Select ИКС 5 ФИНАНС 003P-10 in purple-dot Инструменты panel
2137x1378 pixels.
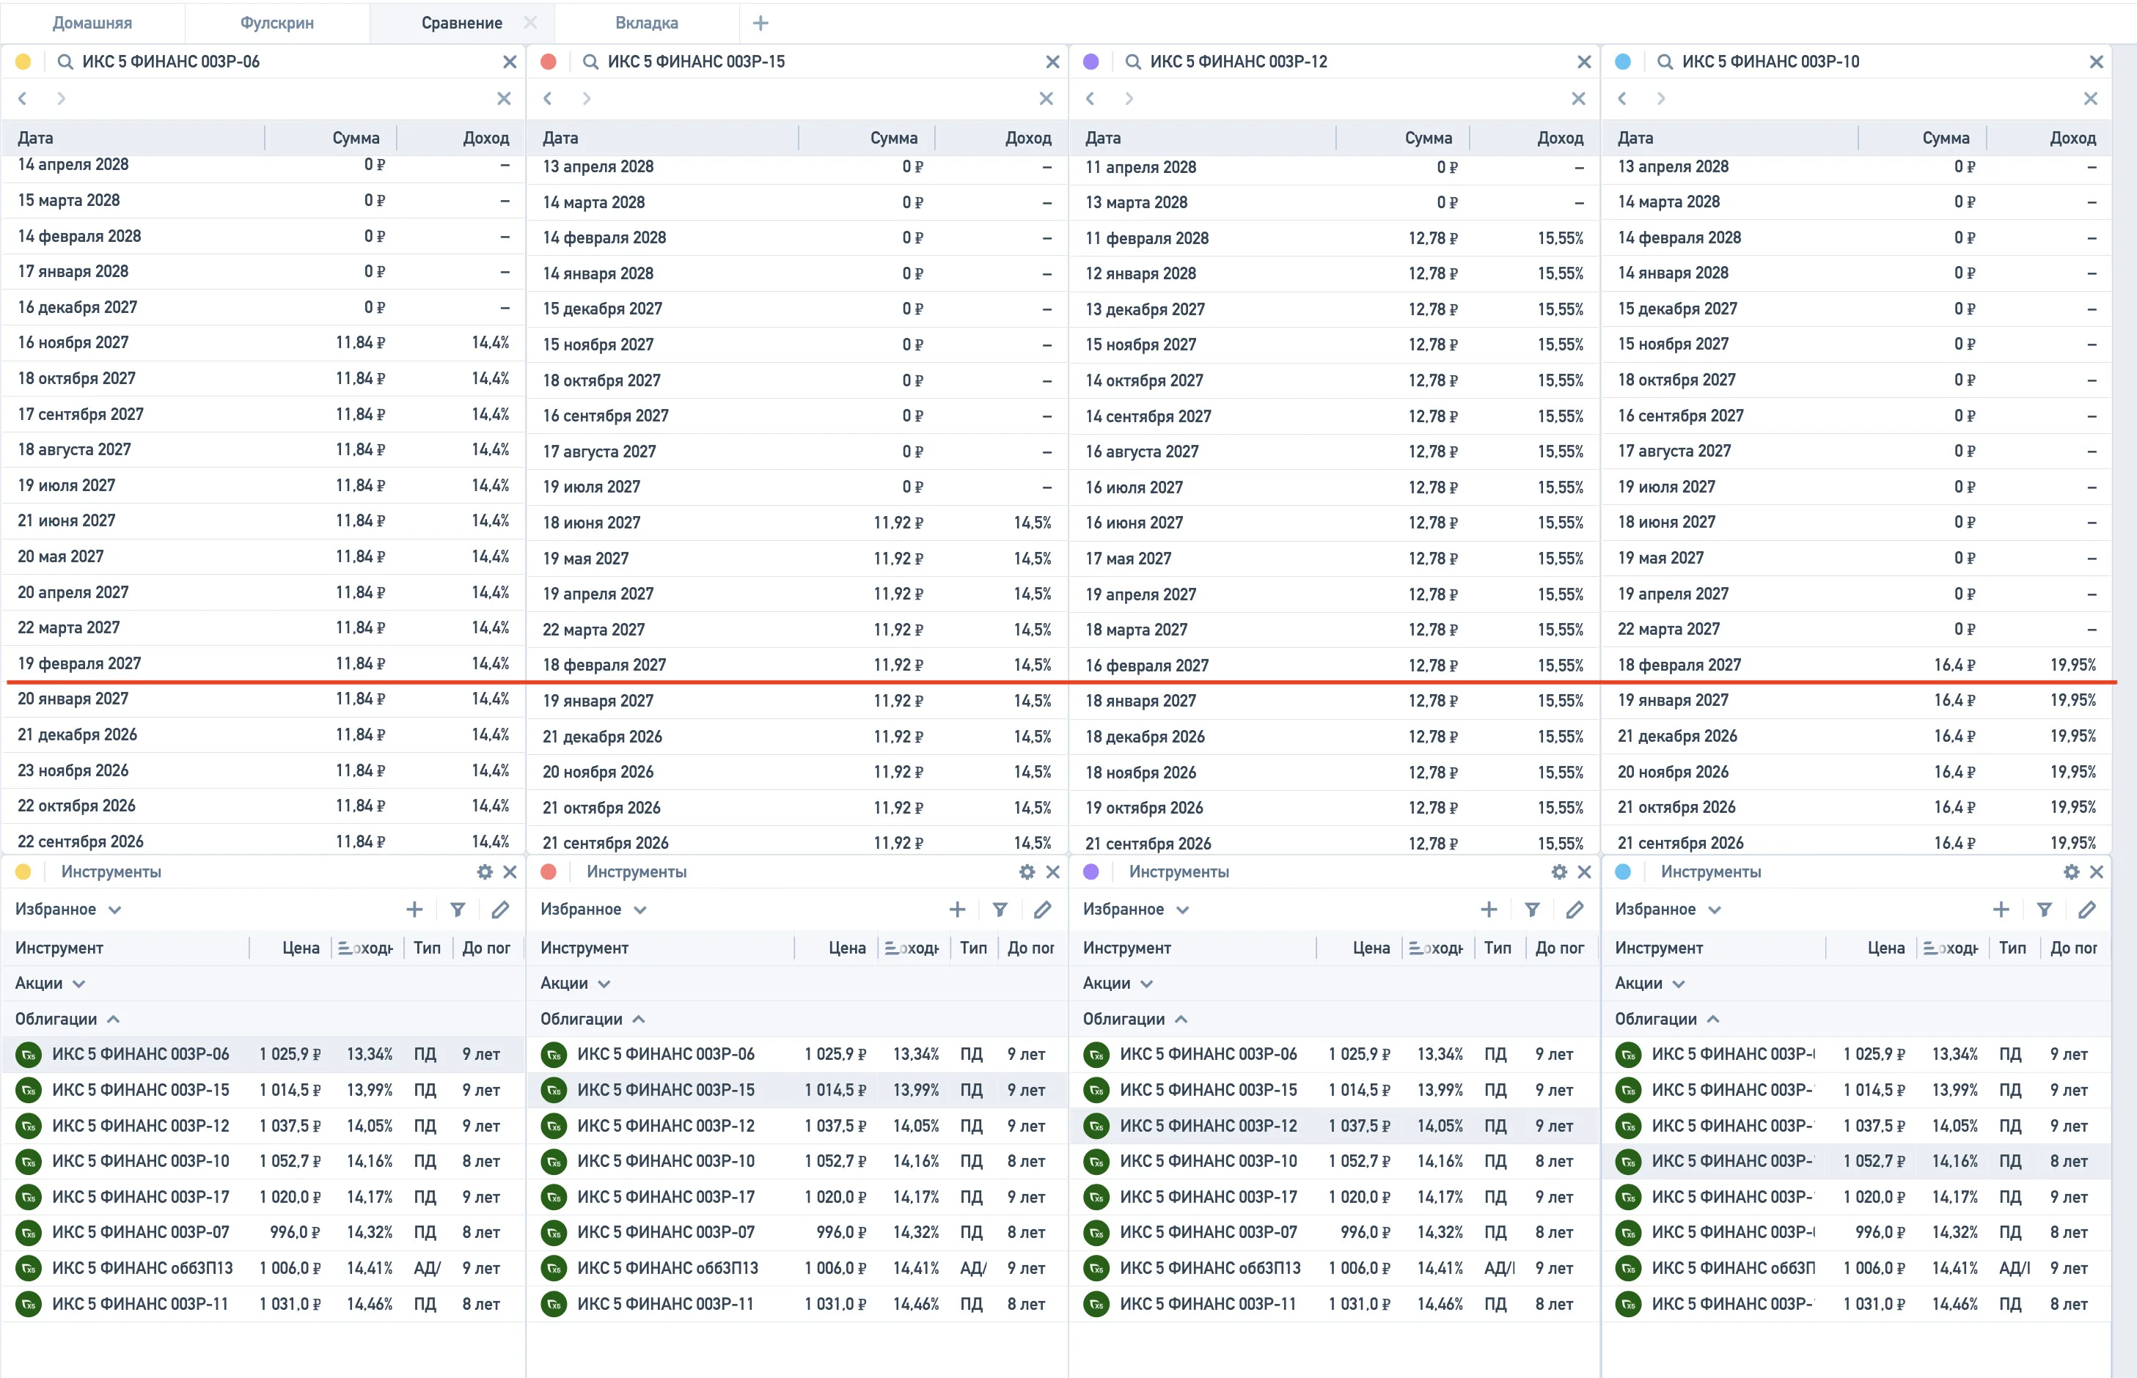pos(1334,1162)
